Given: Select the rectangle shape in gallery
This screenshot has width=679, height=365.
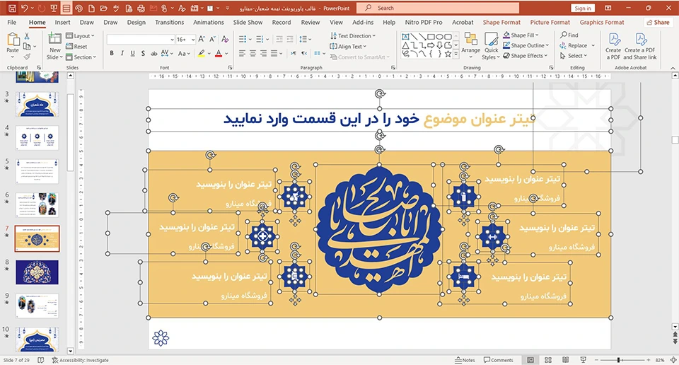Looking at the screenshot, I should (x=431, y=37).
